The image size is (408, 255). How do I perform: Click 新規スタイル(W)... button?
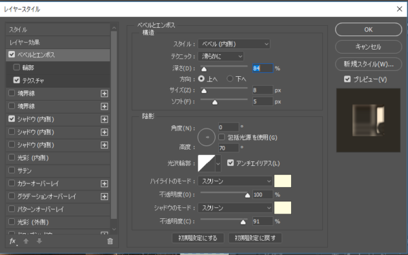pyautogui.click(x=369, y=64)
